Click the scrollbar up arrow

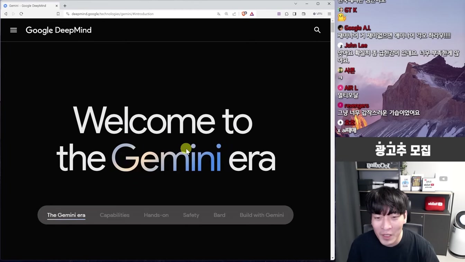332,20
